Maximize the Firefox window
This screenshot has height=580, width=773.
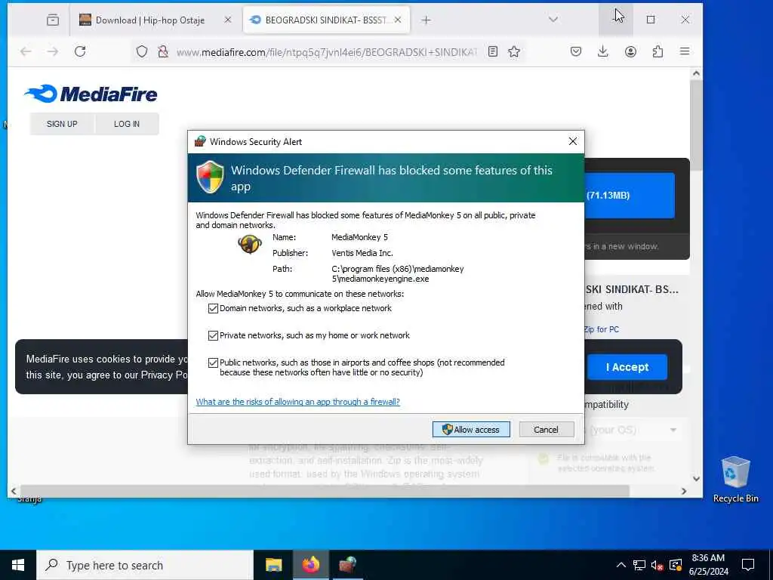651,20
